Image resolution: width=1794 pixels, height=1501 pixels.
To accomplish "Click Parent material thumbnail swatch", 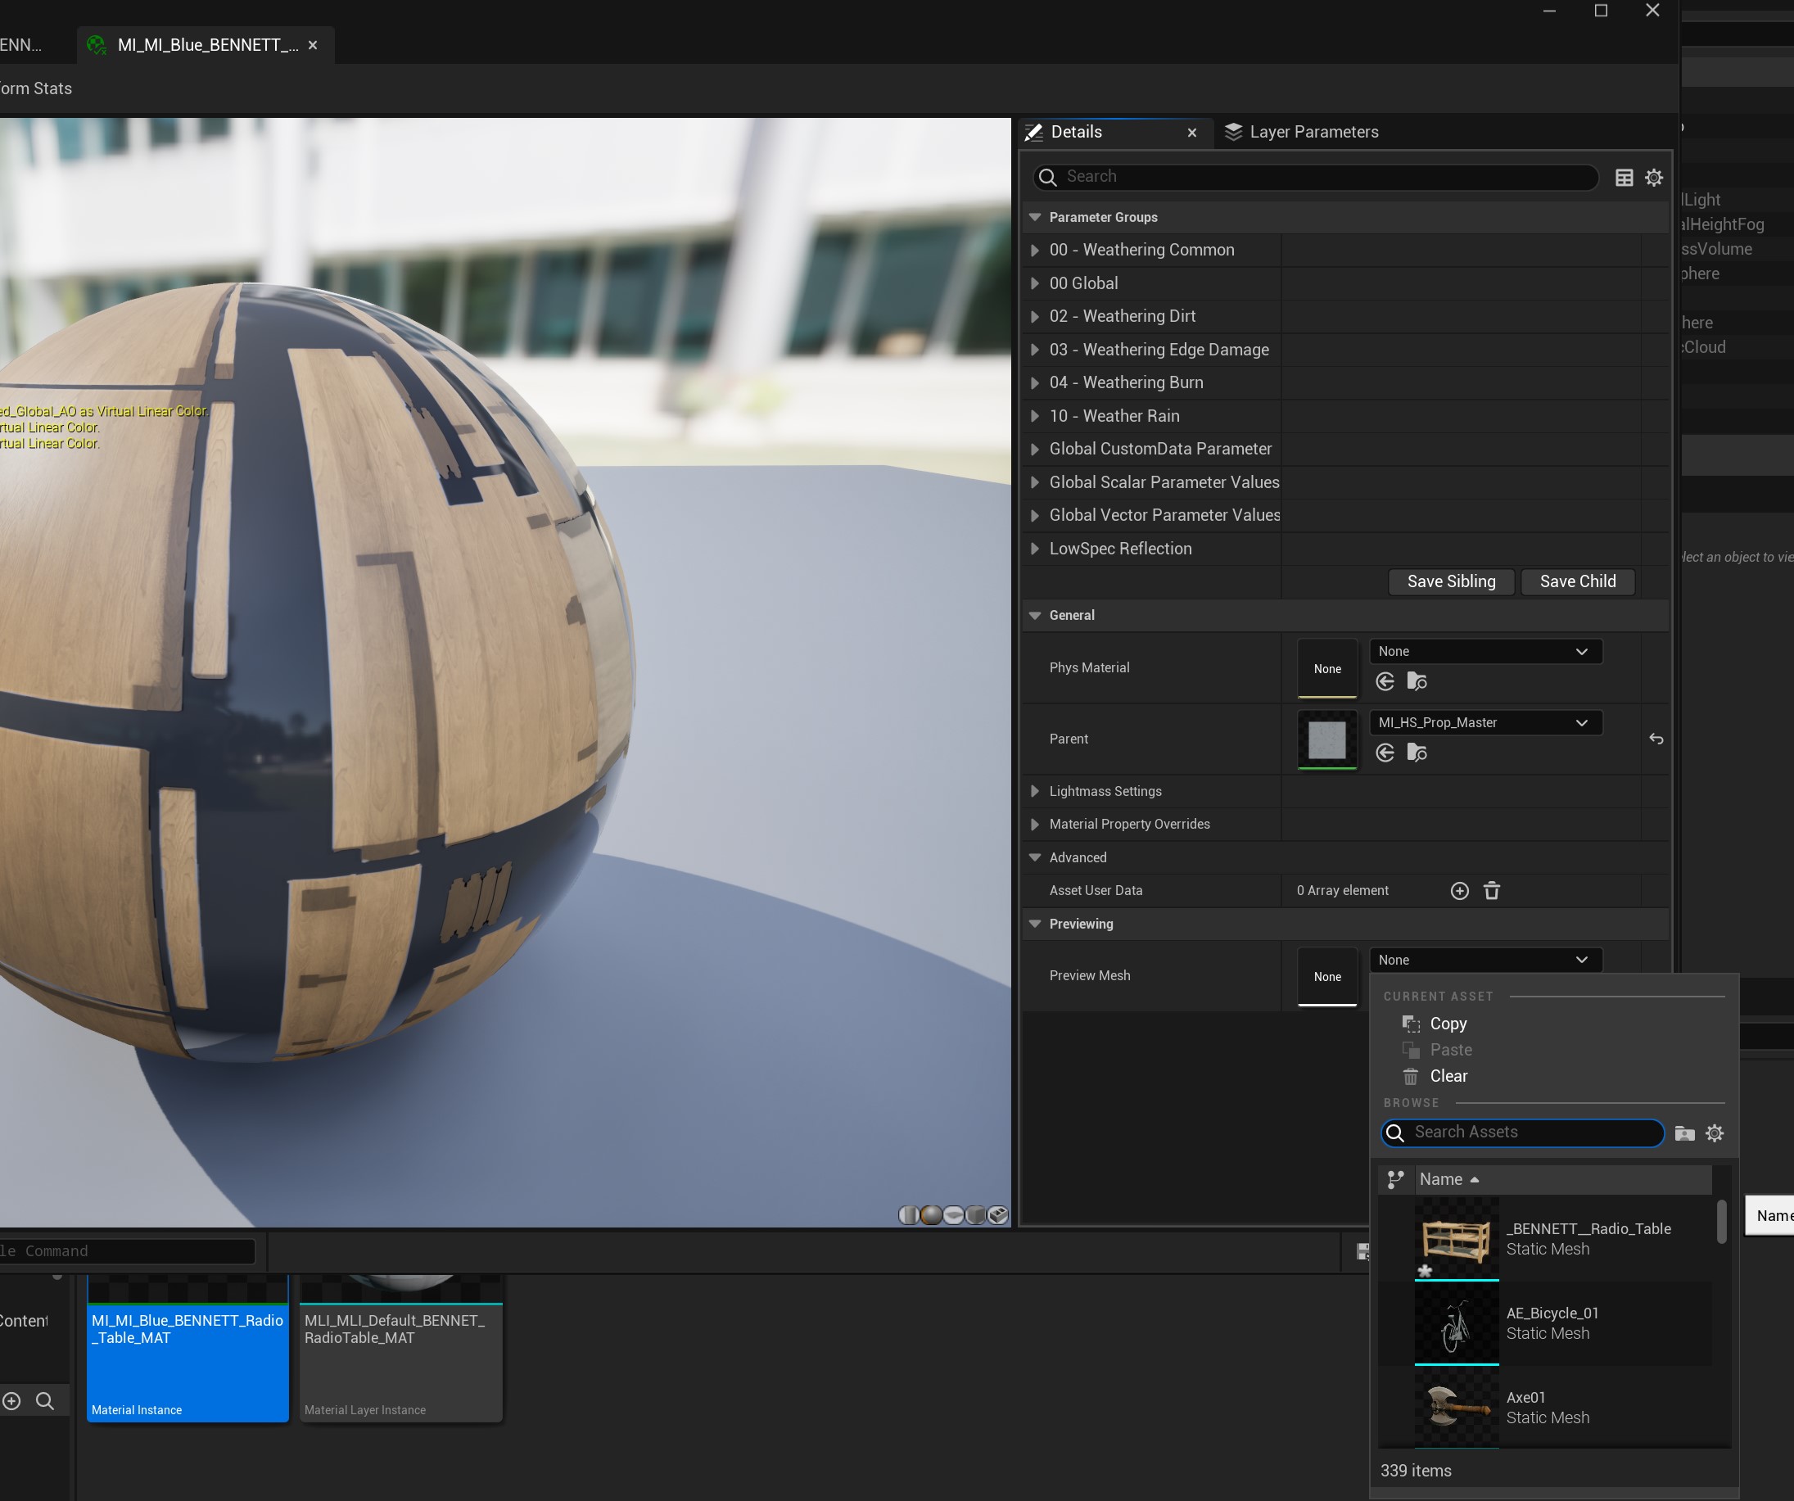I will [1326, 739].
